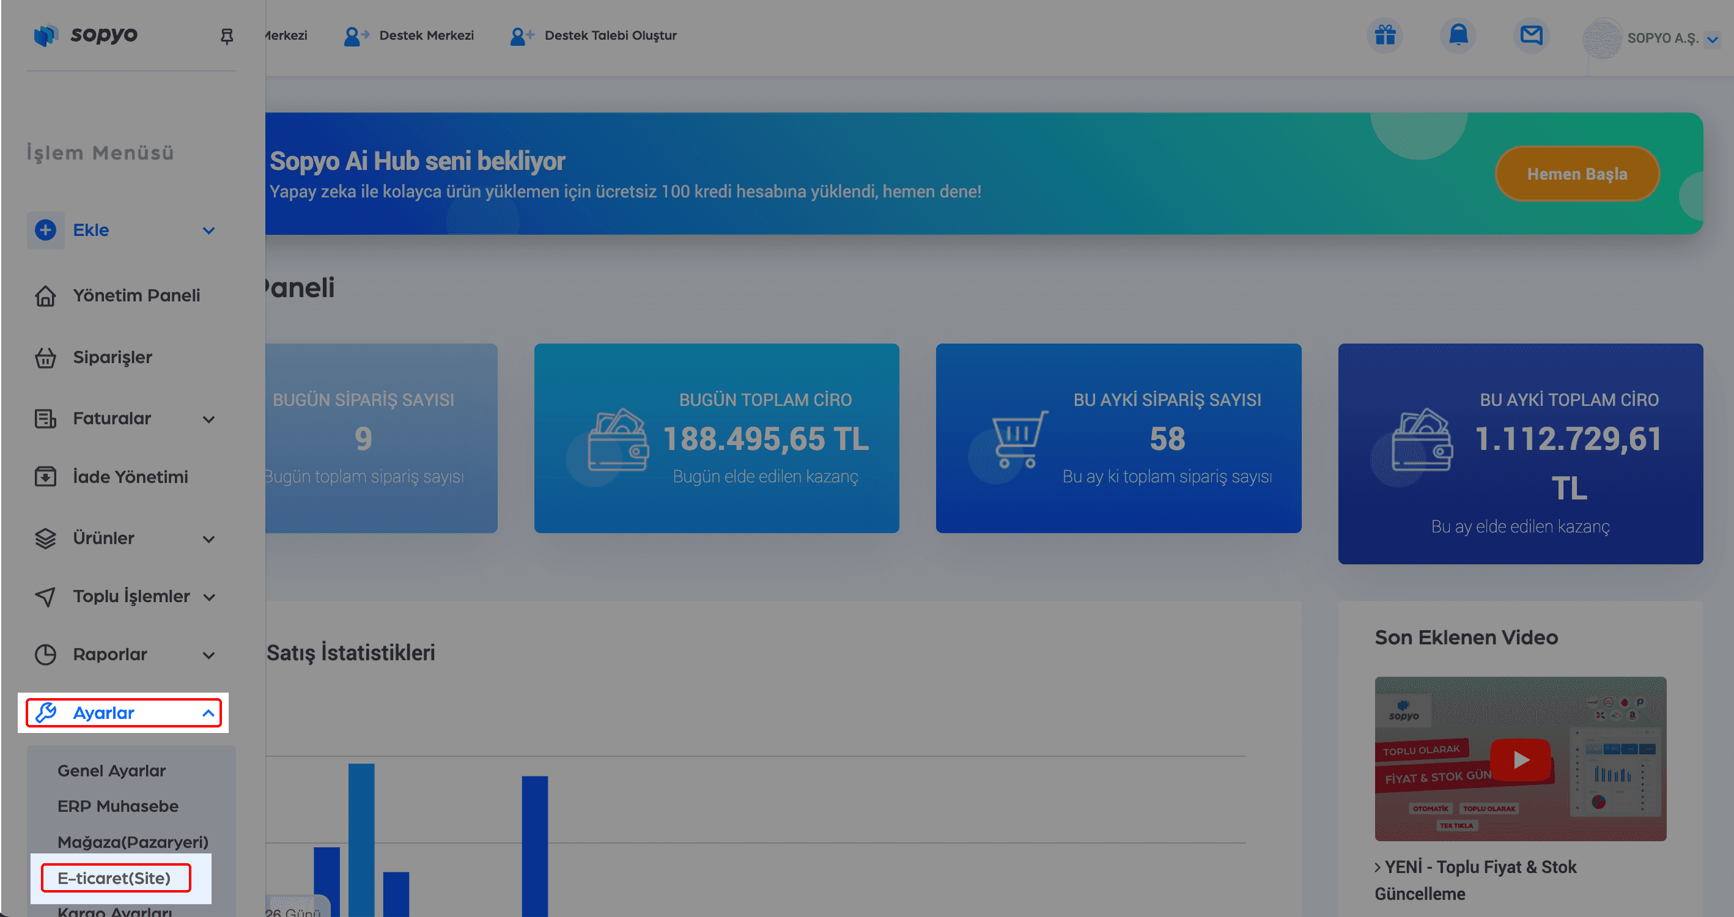The image size is (1734, 917).
Task: Click the Yönetim Paneli home icon
Action: coord(45,295)
